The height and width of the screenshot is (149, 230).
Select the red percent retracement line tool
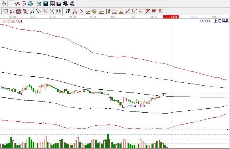pos(75,11)
